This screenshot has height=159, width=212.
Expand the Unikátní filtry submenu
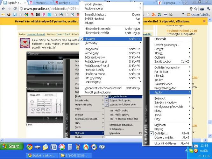[111, 82]
